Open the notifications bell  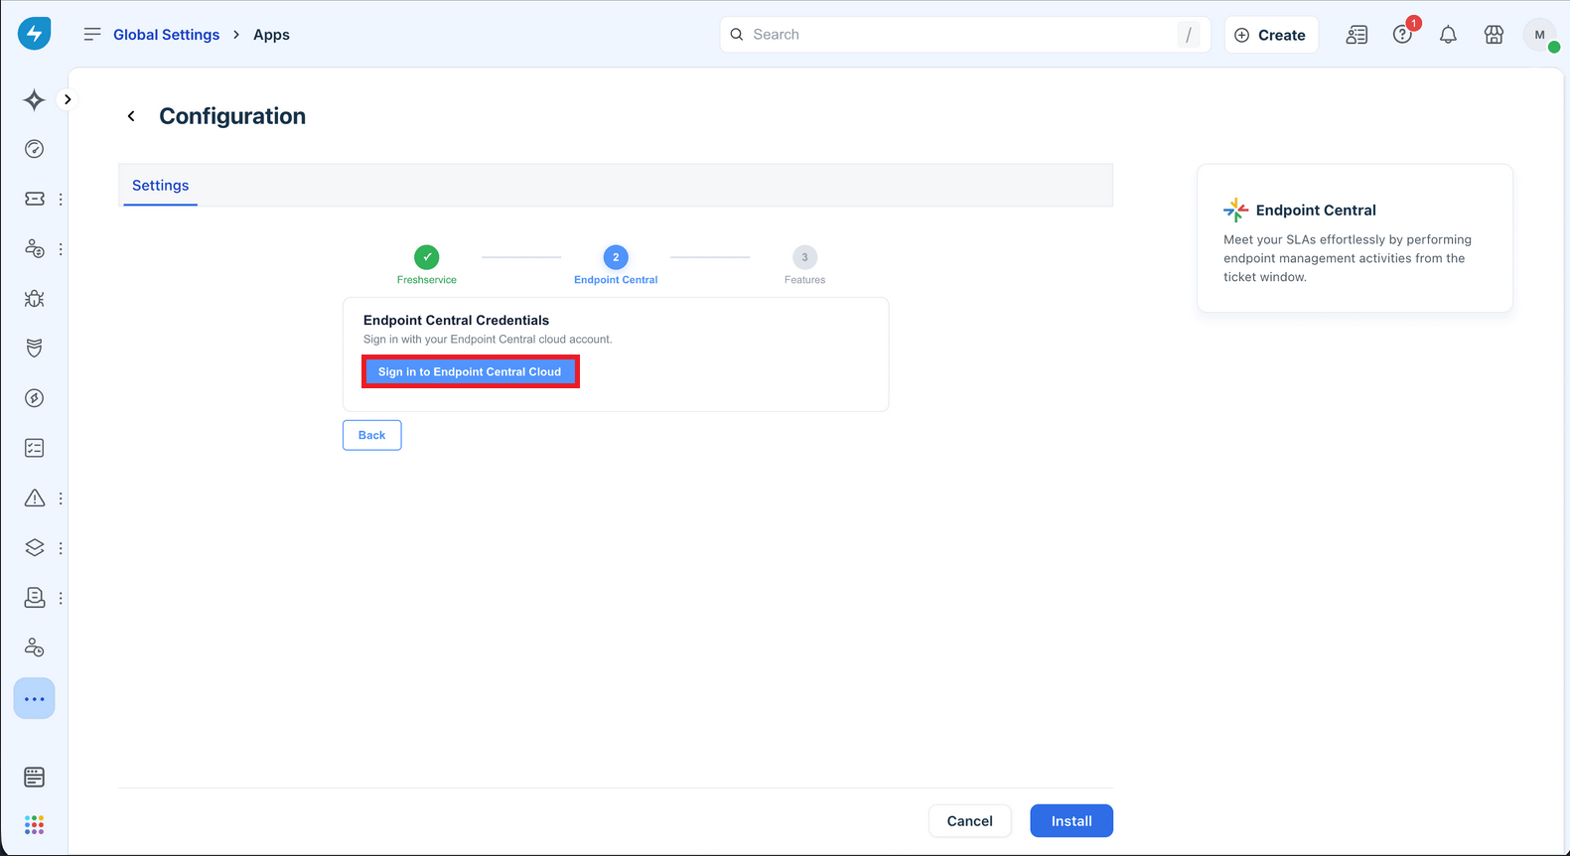pyautogui.click(x=1448, y=35)
